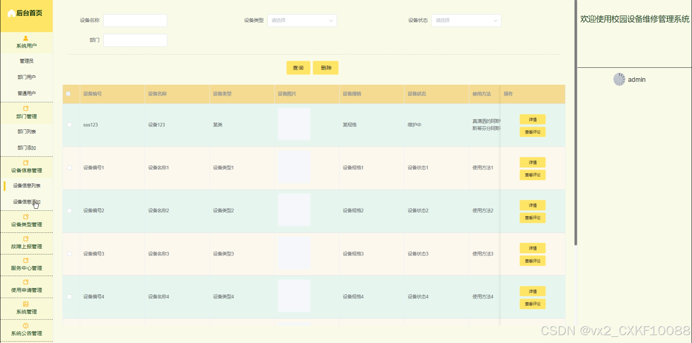Expand the 设备类型管理 menu section
The height and width of the screenshot is (343, 692).
pos(27,221)
